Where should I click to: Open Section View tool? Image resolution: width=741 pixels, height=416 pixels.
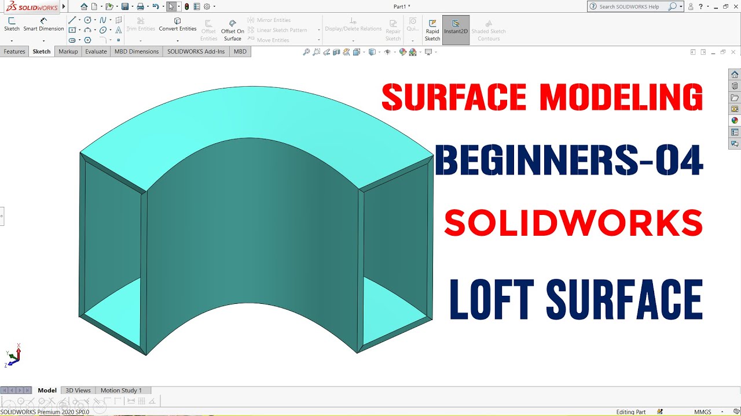pyautogui.click(x=336, y=52)
